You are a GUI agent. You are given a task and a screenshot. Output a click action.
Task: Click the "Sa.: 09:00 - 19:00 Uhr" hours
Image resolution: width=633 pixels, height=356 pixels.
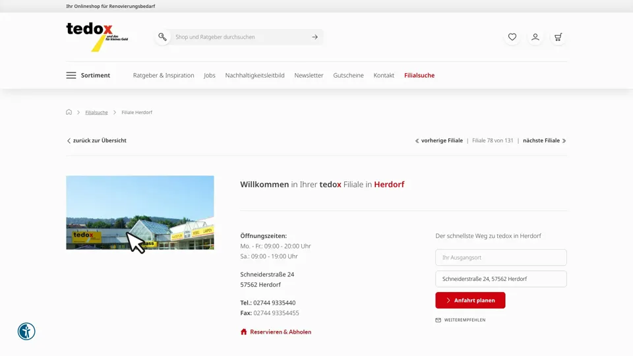269,256
